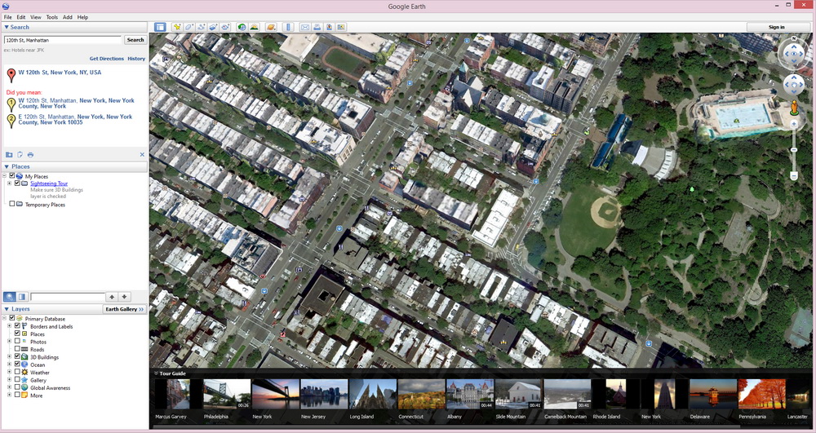816x433 pixels.
Task: Copy search results to My Places folder icon
Action: point(9,154)
